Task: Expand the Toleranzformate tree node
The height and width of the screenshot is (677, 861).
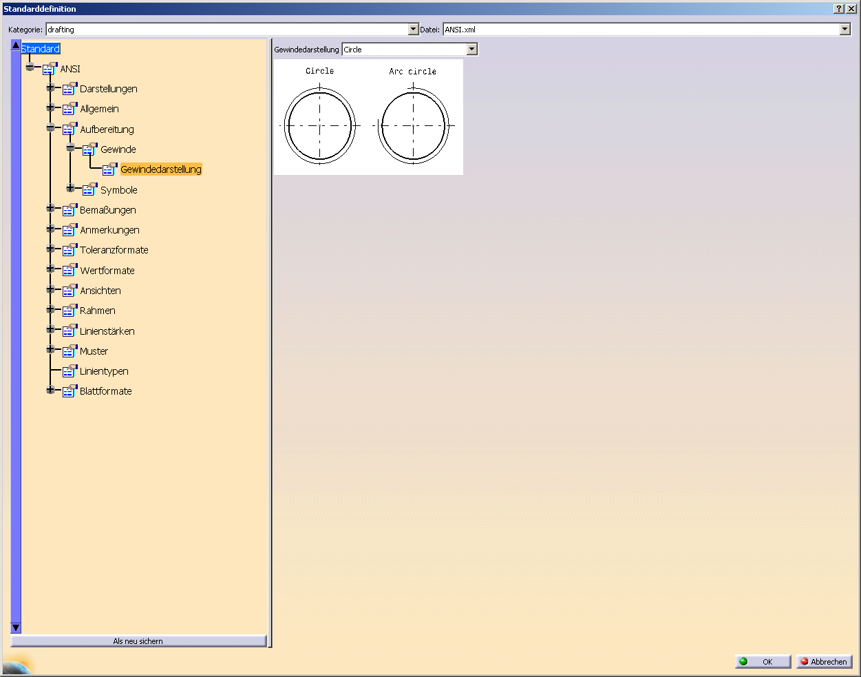Action: 50,249
